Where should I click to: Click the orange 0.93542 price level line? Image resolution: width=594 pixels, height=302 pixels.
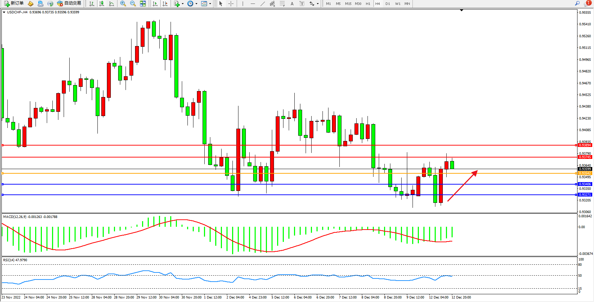click(x=281, y=173)
